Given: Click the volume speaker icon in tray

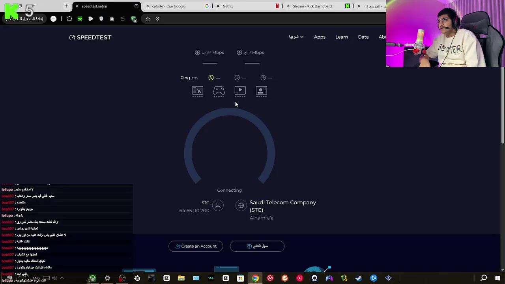Looking at the screenshot, I should 55,278.
